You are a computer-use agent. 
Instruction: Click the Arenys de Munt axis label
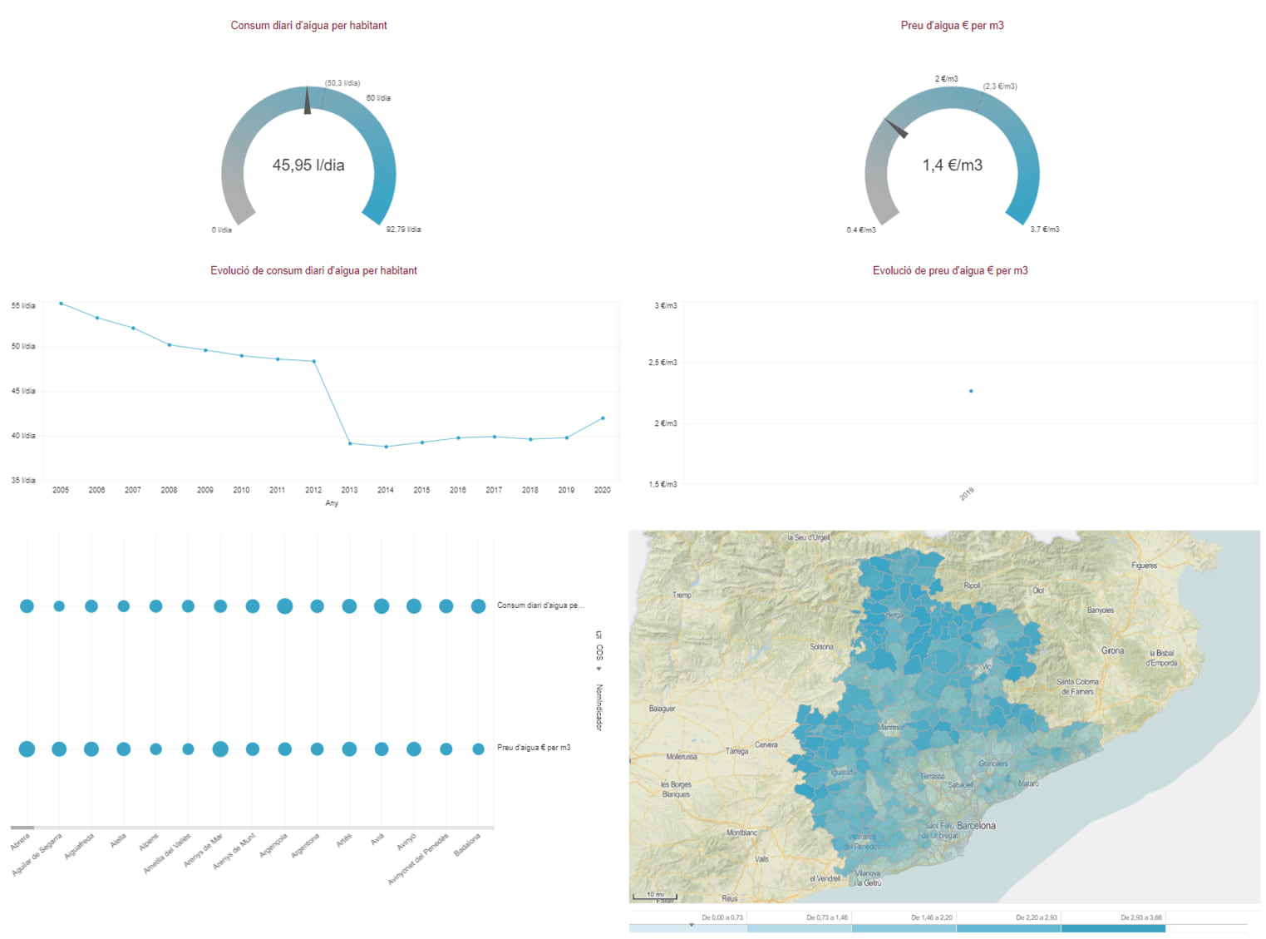pos(234,852)
